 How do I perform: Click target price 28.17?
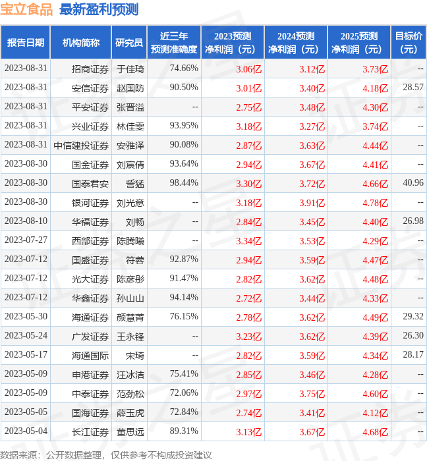pyautogui.click(x=413, y=355)
